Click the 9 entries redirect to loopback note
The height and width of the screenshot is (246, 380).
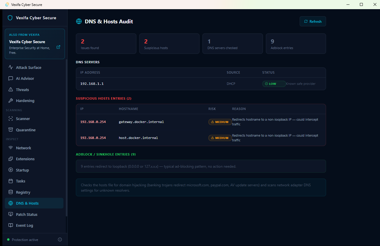coord(159,166)
